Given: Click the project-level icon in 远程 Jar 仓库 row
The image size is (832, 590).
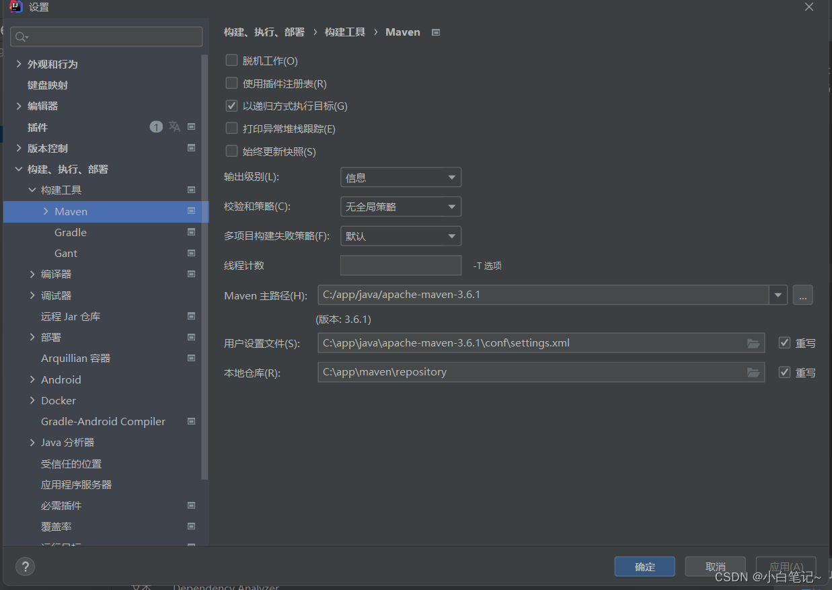Looking at the screenshot, I should tap(191, 316).
